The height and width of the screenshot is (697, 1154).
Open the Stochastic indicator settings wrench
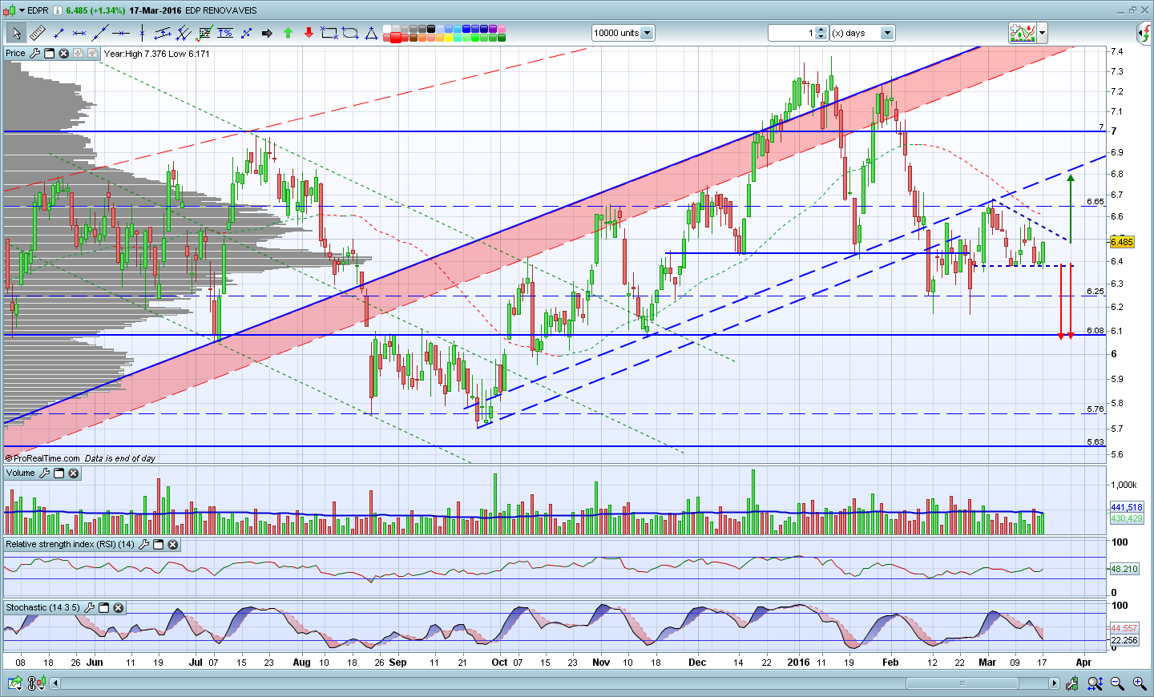tap(90, 608)
